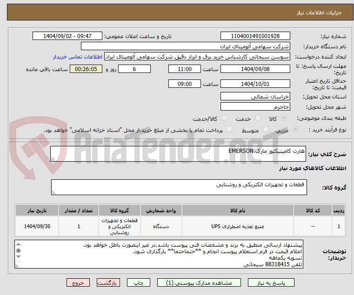Open اطلاعات تماس خریدار link
The image size is (354, 295).
point(78,57)
